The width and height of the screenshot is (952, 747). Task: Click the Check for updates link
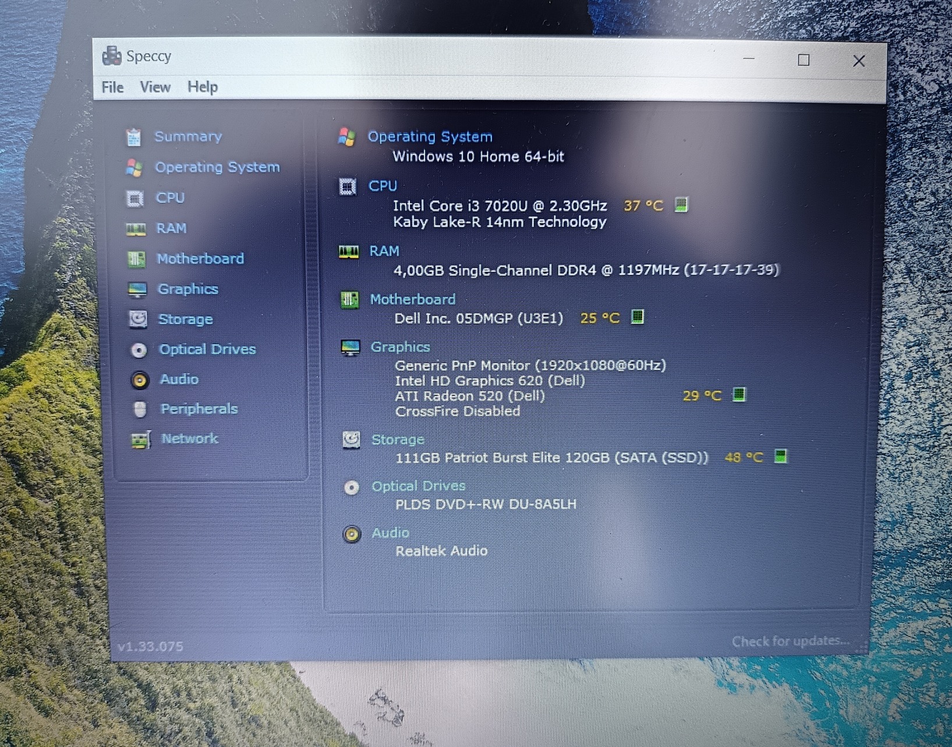pos(791,641)
